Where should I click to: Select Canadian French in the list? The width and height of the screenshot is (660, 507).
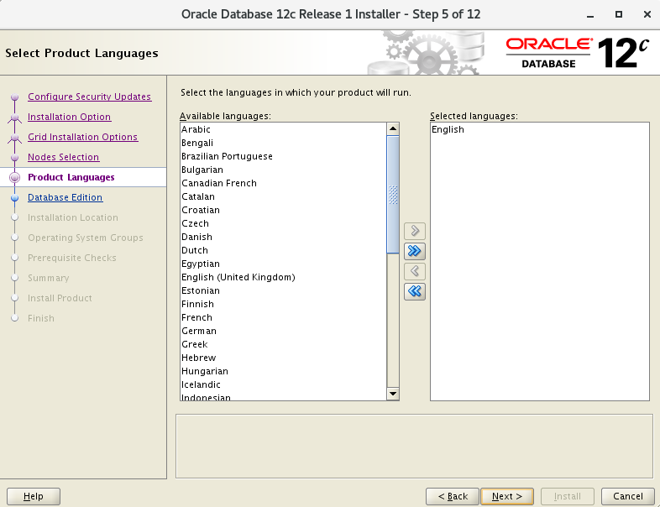coord(283,184)
